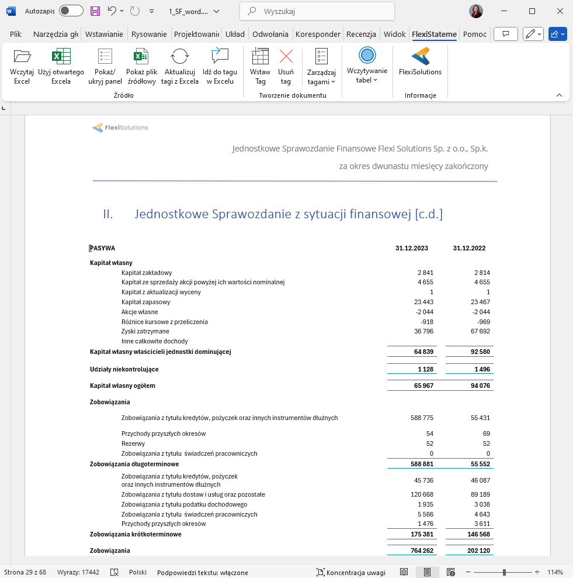Viewport: 573px width, 578px height.
Task: Click the Wczytaj Excel folder icon
Action: [x=22, y=57]
